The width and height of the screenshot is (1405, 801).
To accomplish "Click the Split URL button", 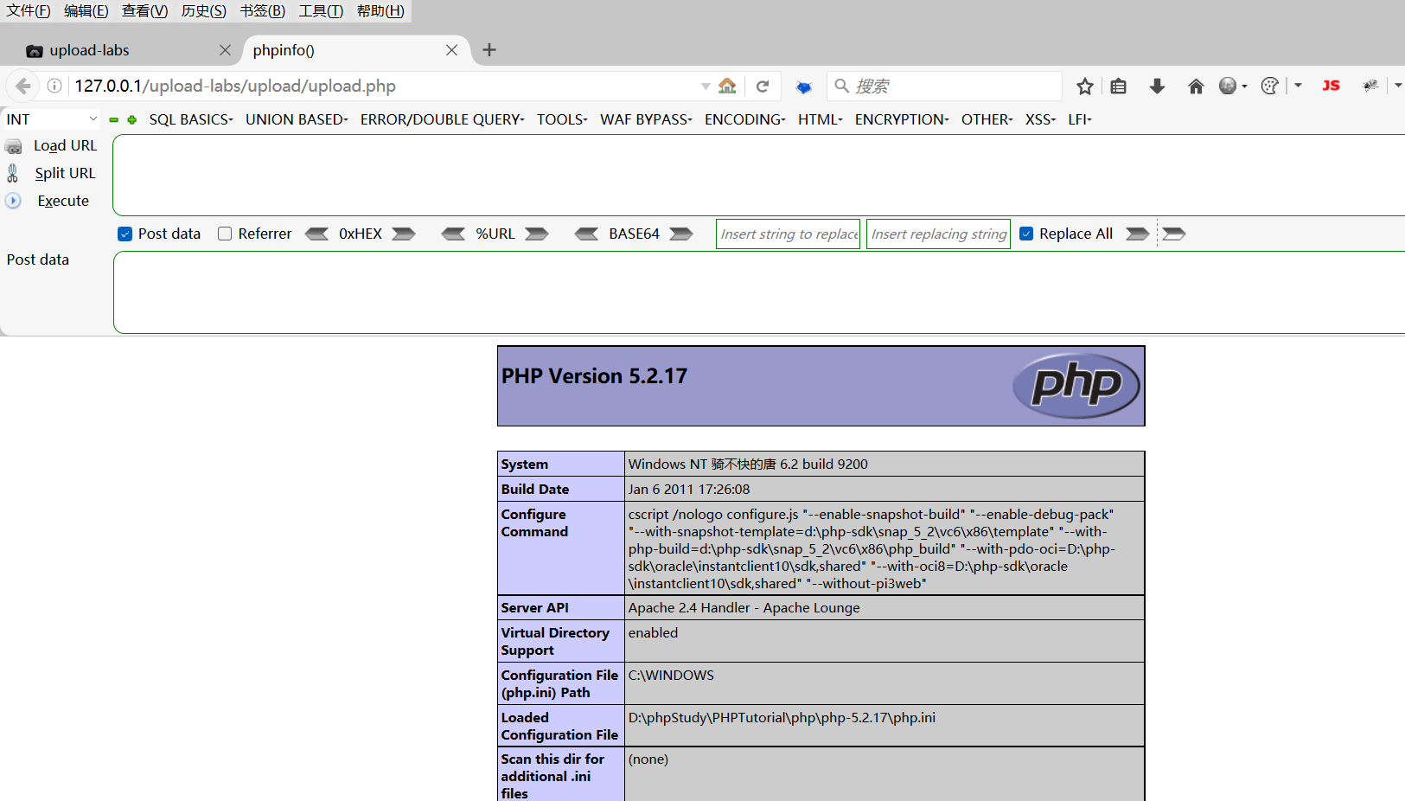I will coord(65,173).
